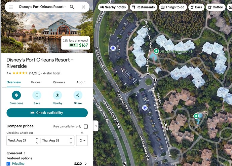This screenshot has height=166, width=232.
Task: Open the Priceline $220 offer link
Action: pos(47,164)
